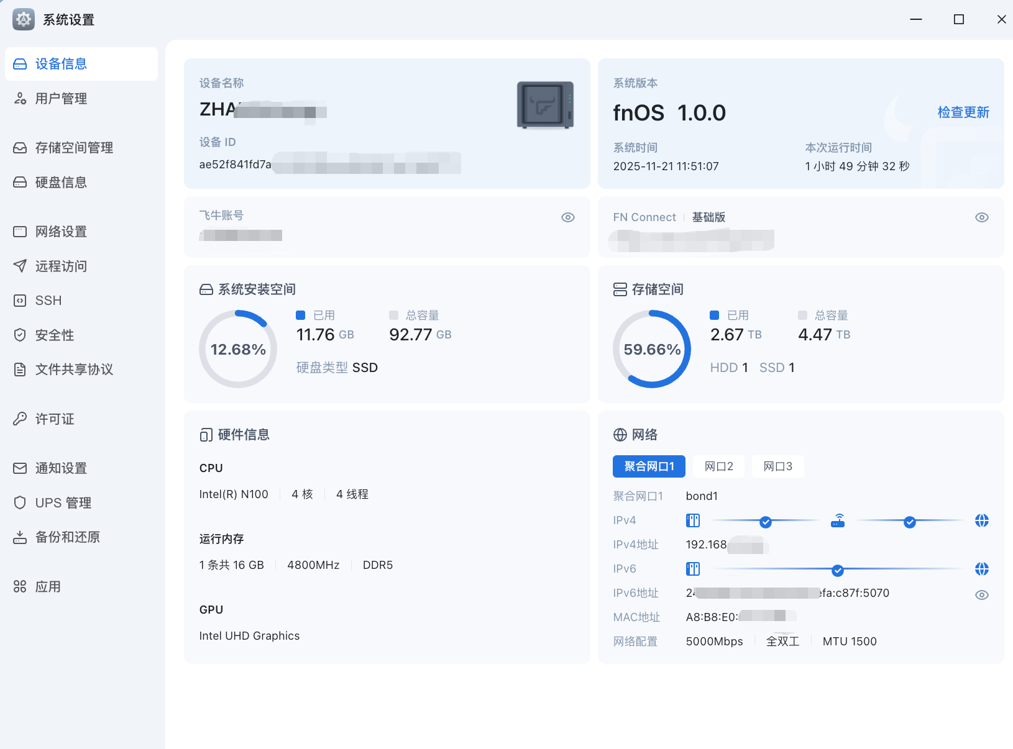Open 存储空间管理 in the sidebar
1013x749 pixels.
pos(74,148)
